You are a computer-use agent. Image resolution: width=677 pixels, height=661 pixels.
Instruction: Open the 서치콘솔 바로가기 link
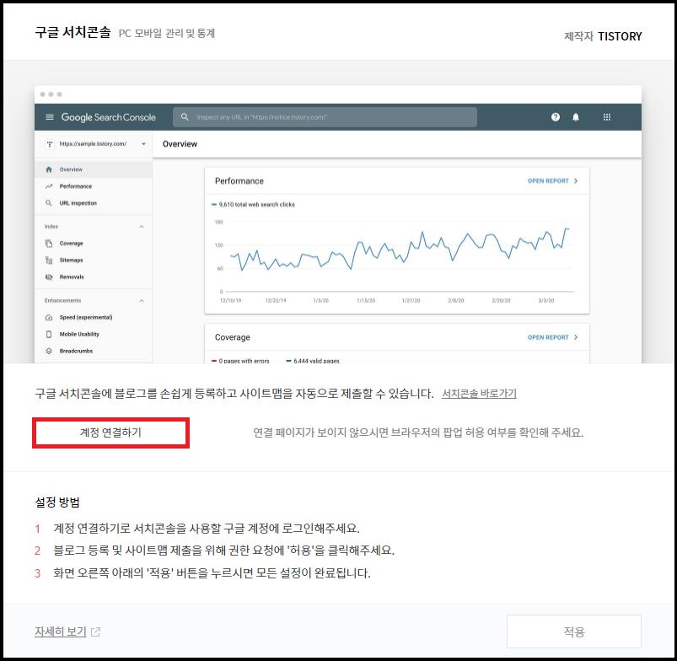[479, 394]
